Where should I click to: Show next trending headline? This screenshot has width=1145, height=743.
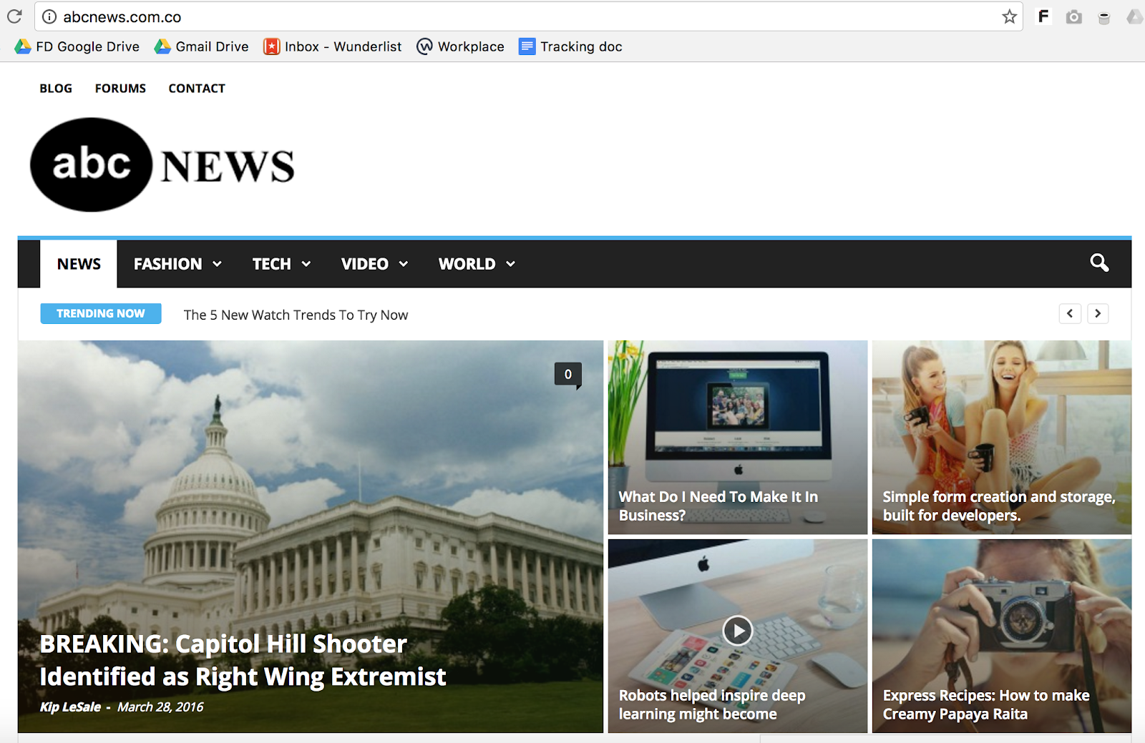1098,313
